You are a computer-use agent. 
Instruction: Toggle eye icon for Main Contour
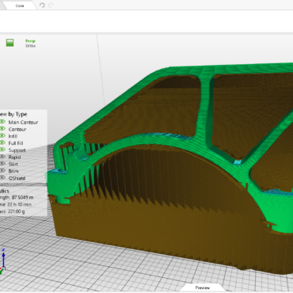pyautogui.click(x=2, y=122)
